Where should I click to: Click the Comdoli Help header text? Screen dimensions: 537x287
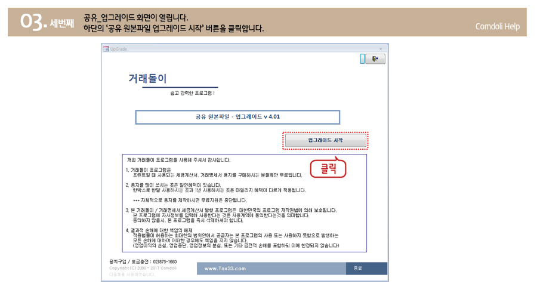pyautogui.click(x=497, y=26)
